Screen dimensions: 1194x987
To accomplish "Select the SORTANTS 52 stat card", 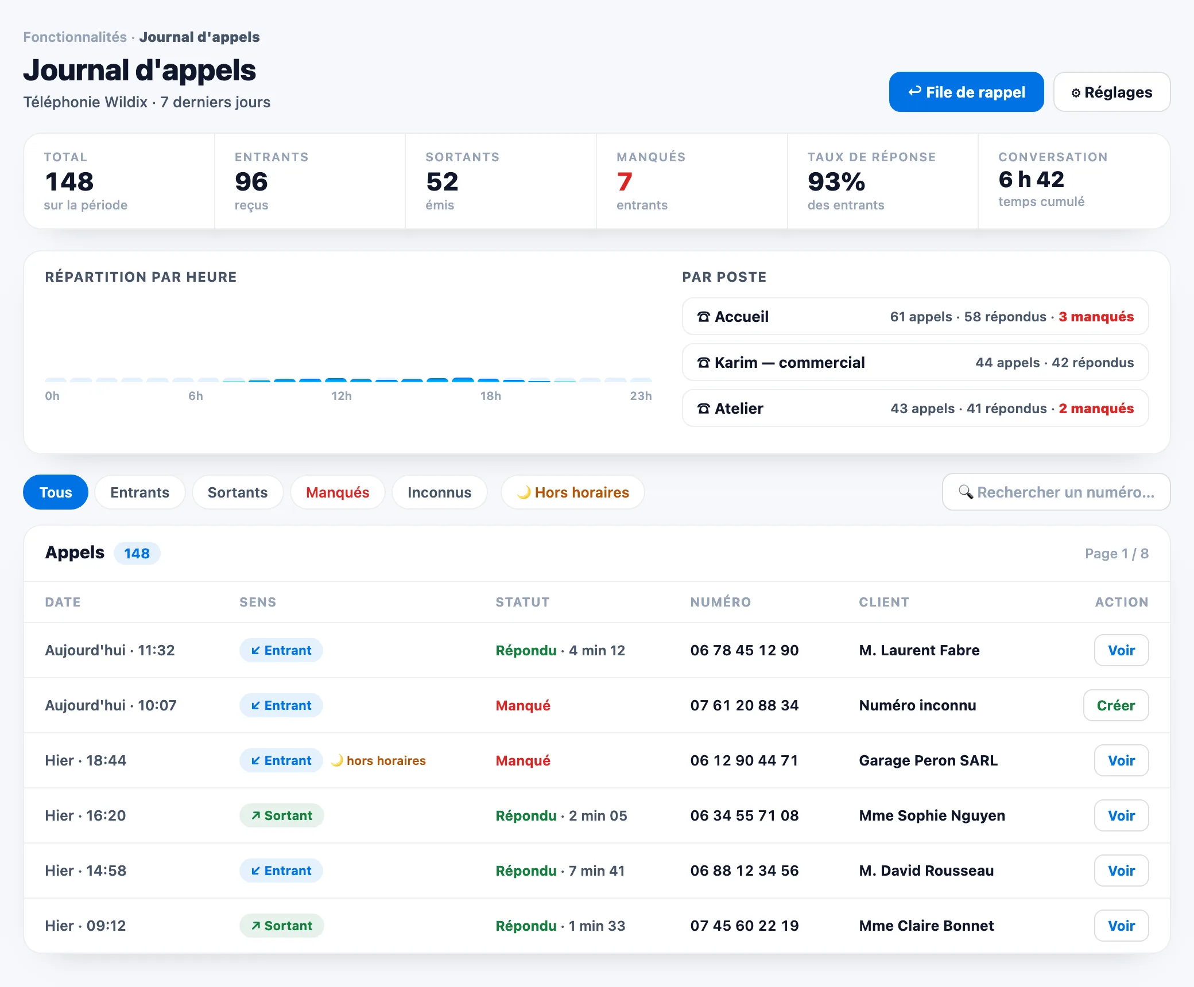I will (x=501, y=181).
